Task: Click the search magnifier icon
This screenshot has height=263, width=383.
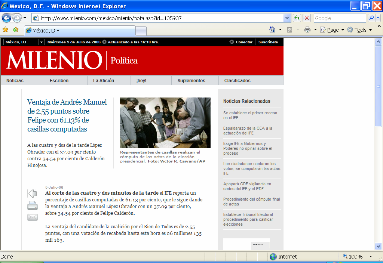Action: tap(371, 18)
